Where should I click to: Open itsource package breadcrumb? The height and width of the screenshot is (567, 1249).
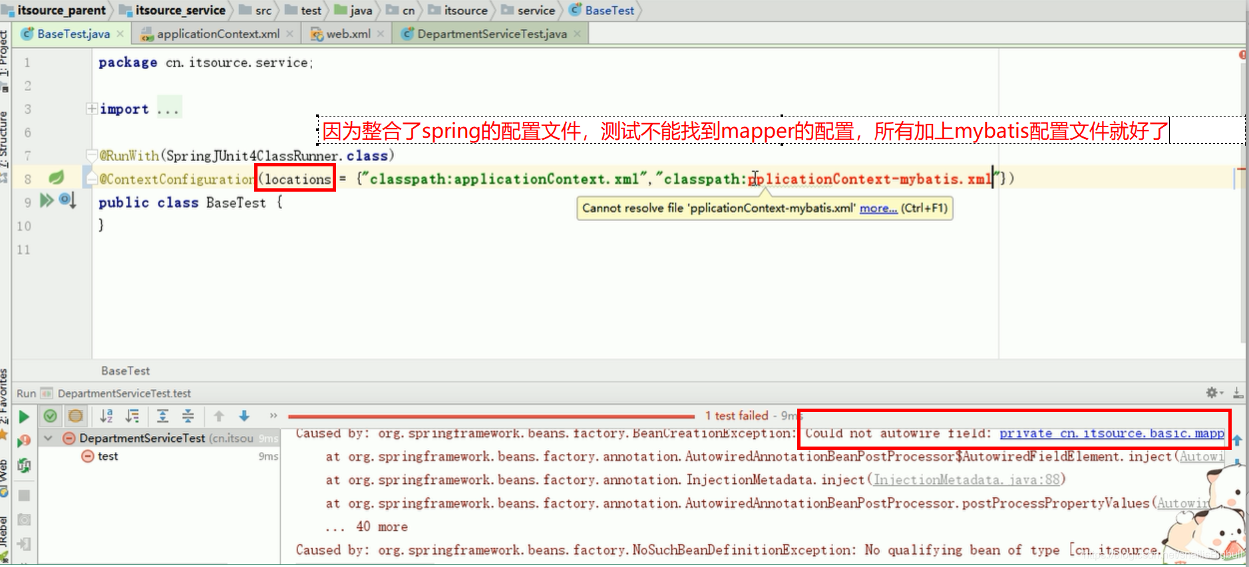[458, 11]
